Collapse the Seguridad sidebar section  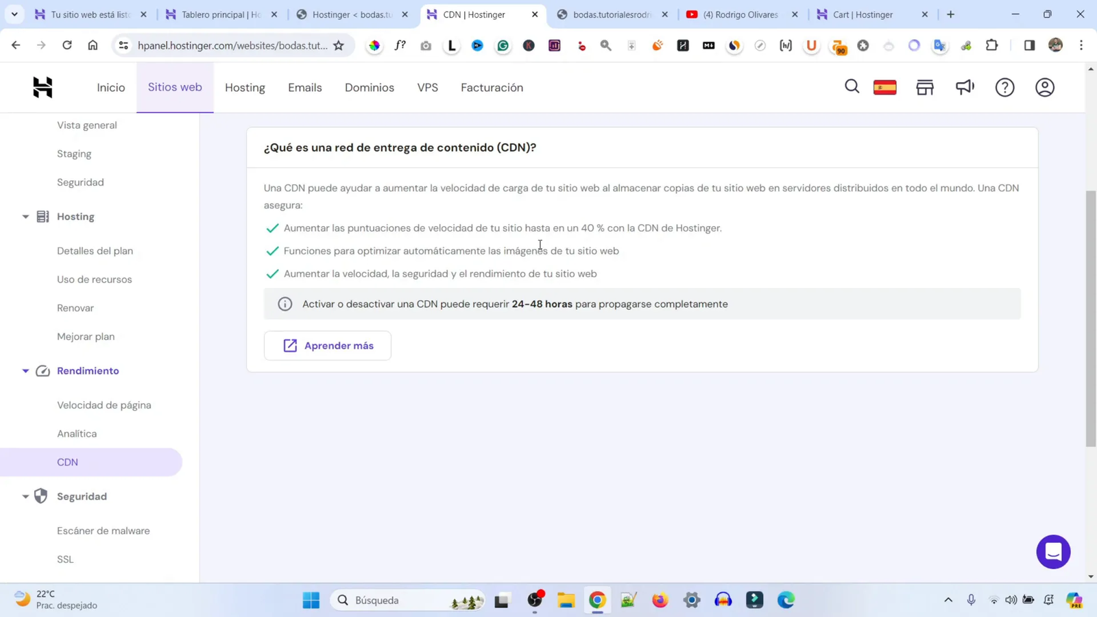(x=25, y=496)
